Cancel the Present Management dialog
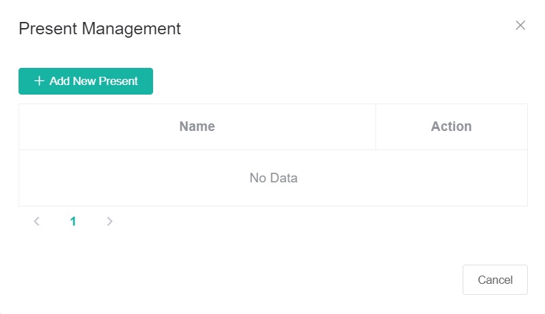The height and width of the screenshot is (314, 545). pos(495,280)
